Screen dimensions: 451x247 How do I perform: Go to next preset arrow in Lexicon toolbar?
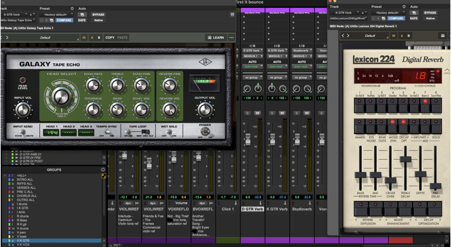348,36
